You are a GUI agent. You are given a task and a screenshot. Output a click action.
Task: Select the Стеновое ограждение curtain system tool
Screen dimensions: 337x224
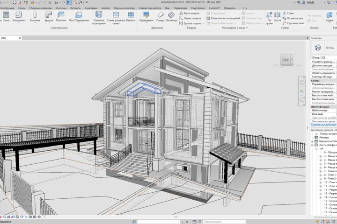(x=99, y=18)
